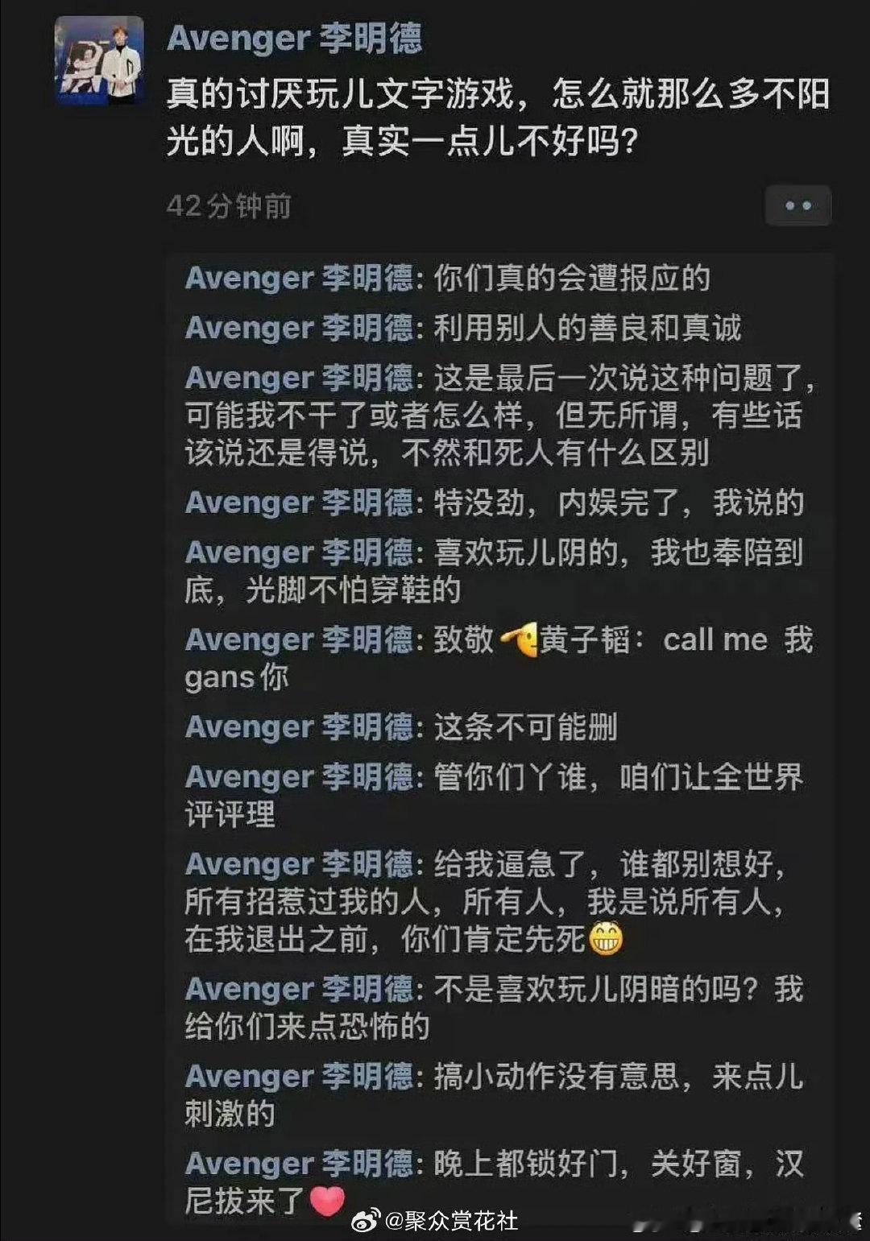Click the commenter name before 这条不可能删
The width and height of the screenshot is (870, 1241).
299,727
